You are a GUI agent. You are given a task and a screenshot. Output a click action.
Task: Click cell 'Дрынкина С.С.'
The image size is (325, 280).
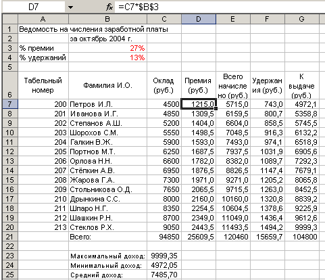[107, 199]
